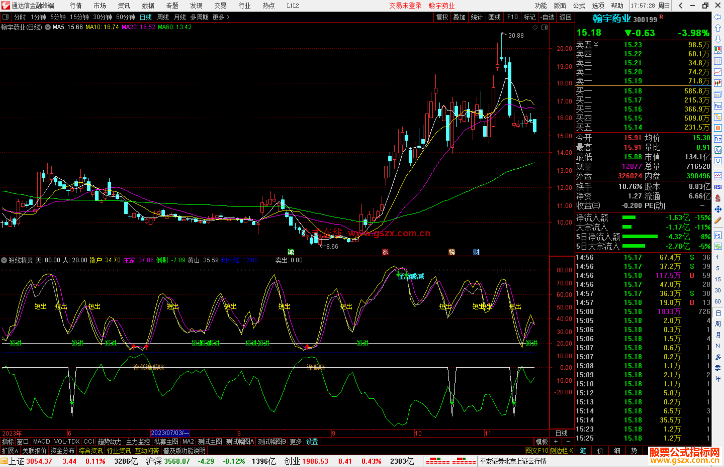The height and width of the screenshot is (467, 724).
Task: Open the 公式 menu
Action: (x=579, y=5)
